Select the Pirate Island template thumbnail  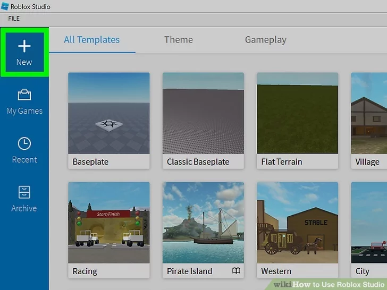203,223
